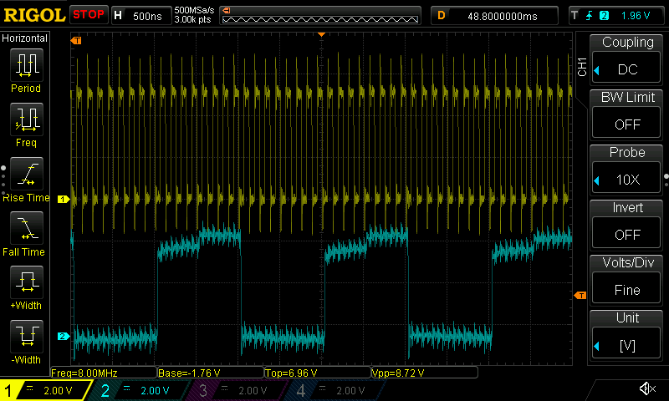The height and width of the screenshot is (401, 669).
Task: Click the Top=6.96 V measurement readout
Action: (x=318, y=373)
